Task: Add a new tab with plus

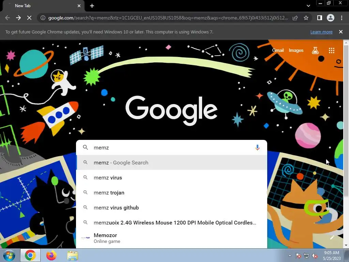Action: (x=92, y=6)
